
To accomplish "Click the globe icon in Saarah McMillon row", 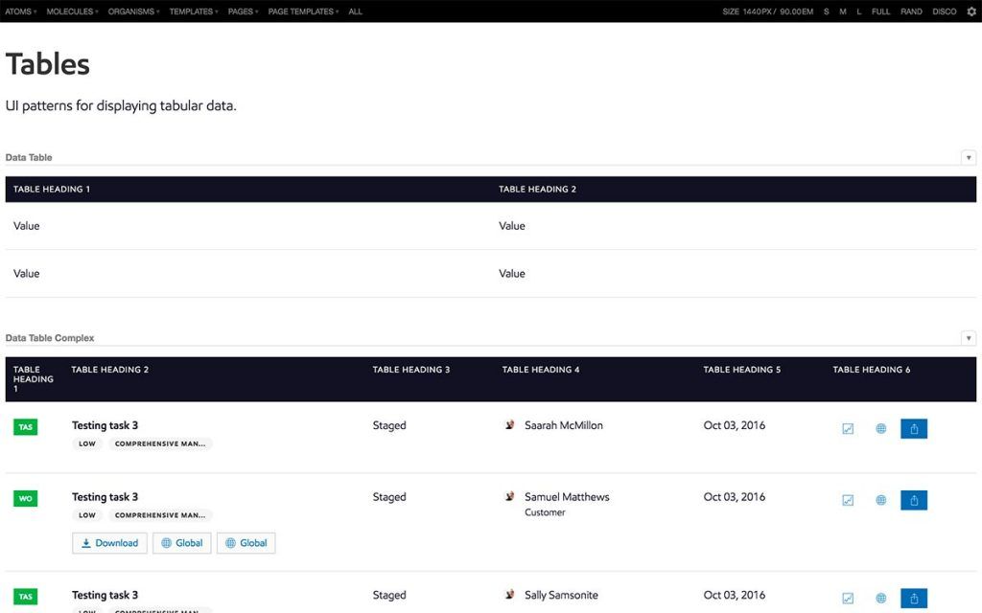I will [x=880, y=429].
